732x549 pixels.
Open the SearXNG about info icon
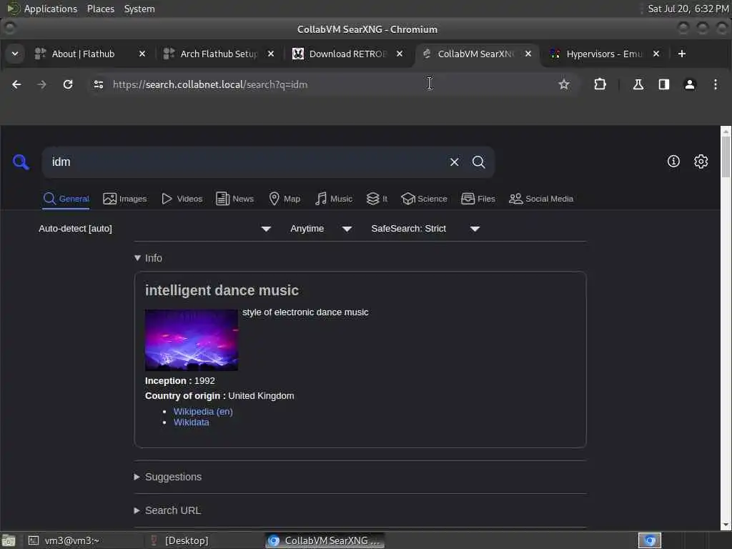[673, 162]
